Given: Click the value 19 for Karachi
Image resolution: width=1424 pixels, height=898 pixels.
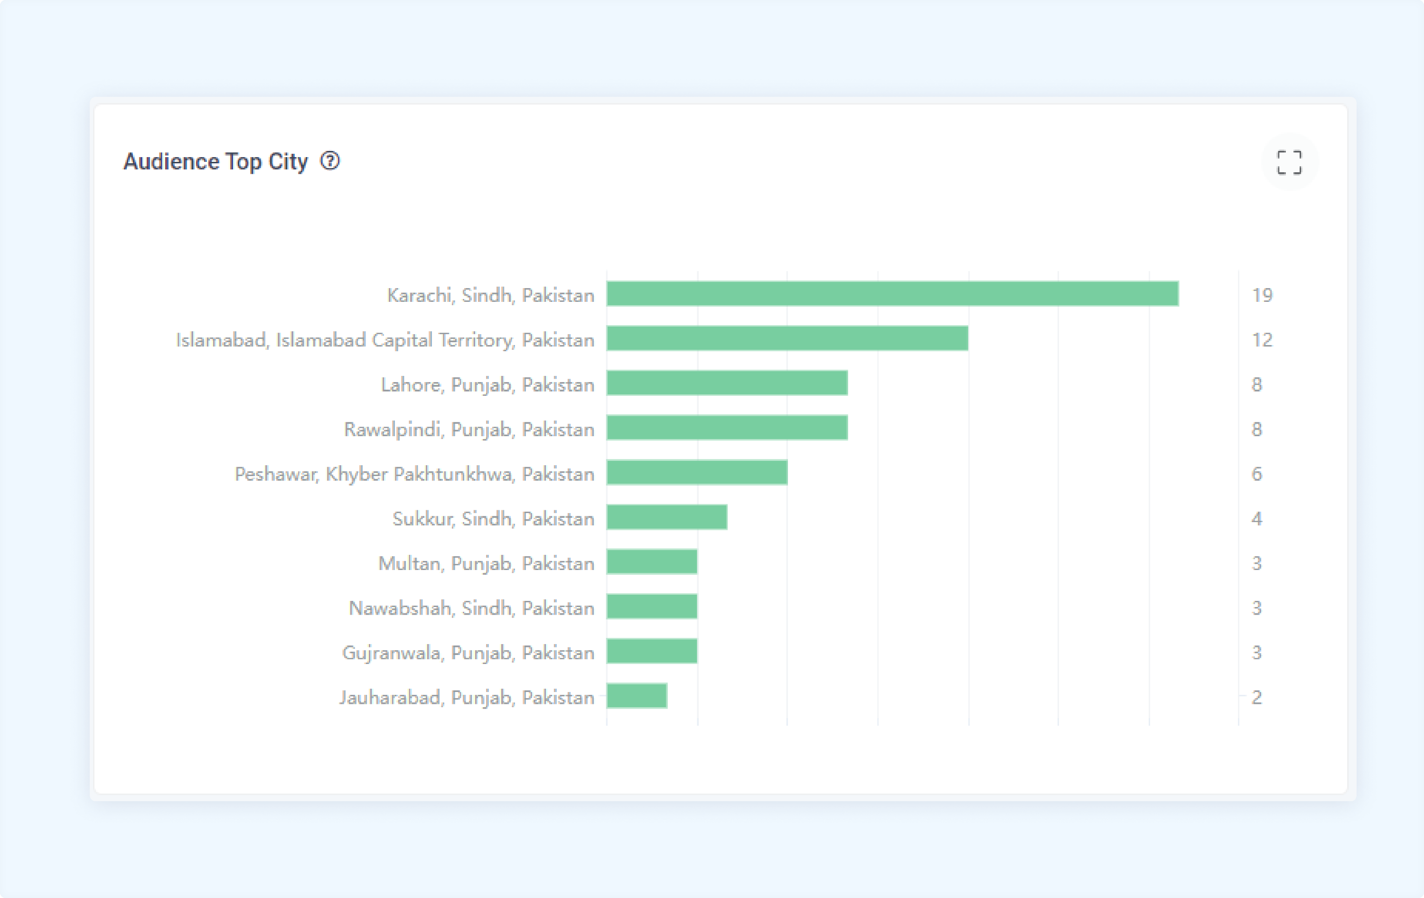Looking at the screenshot, I should tap(1262, 295).
